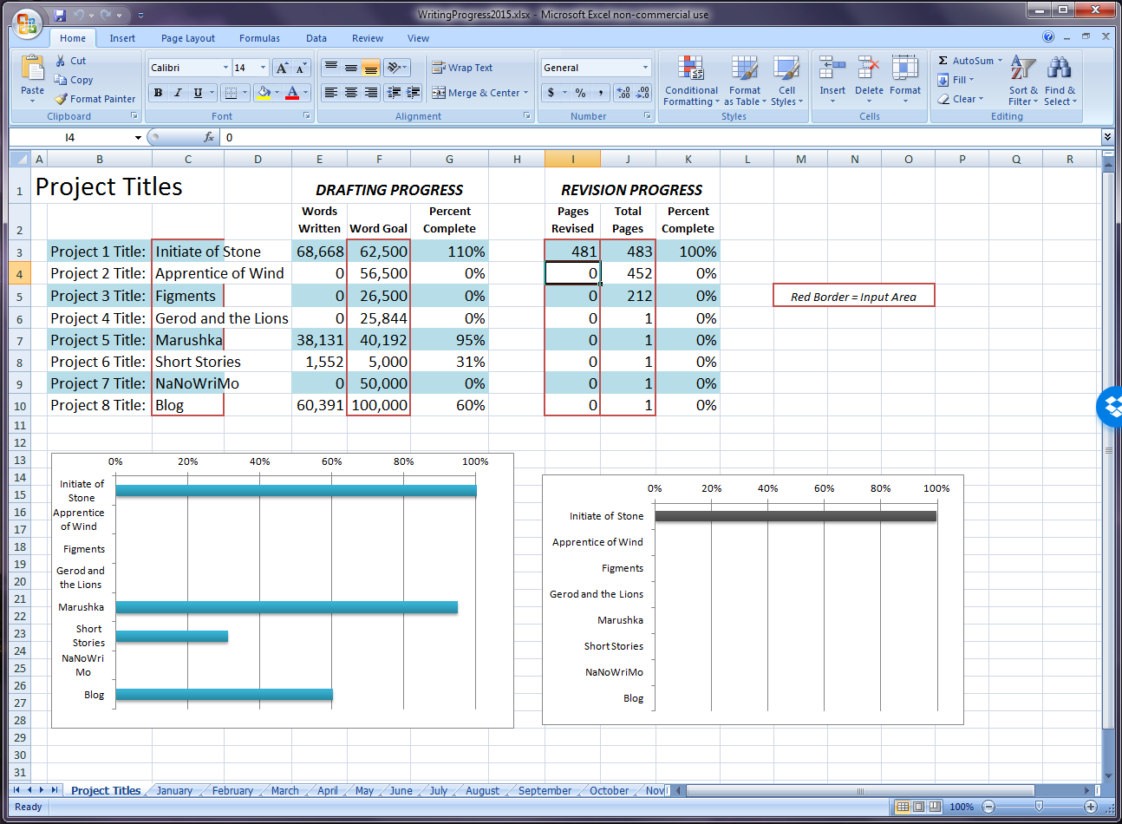
Task: Open the font size dropdown
Action: (x=264, y=68)
